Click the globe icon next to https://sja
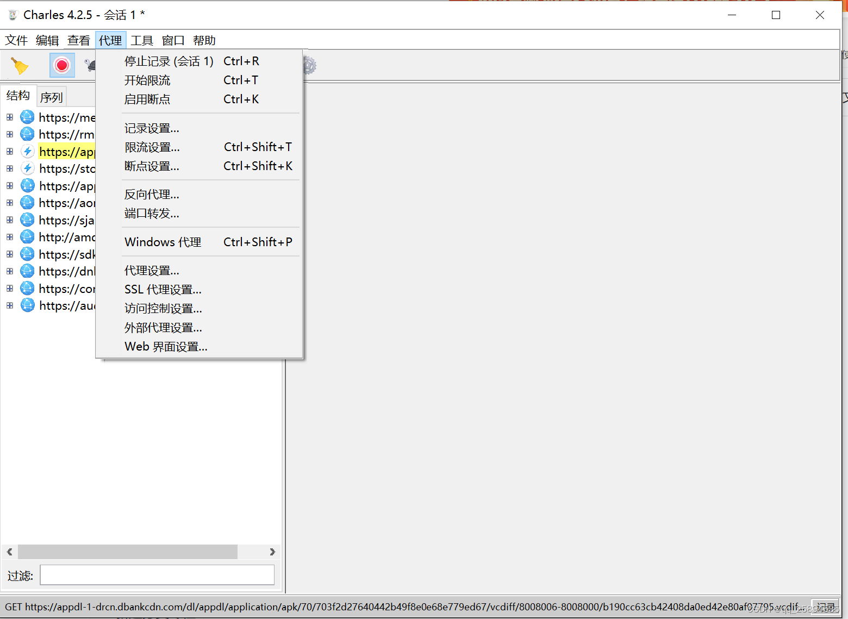 [27, 220]
